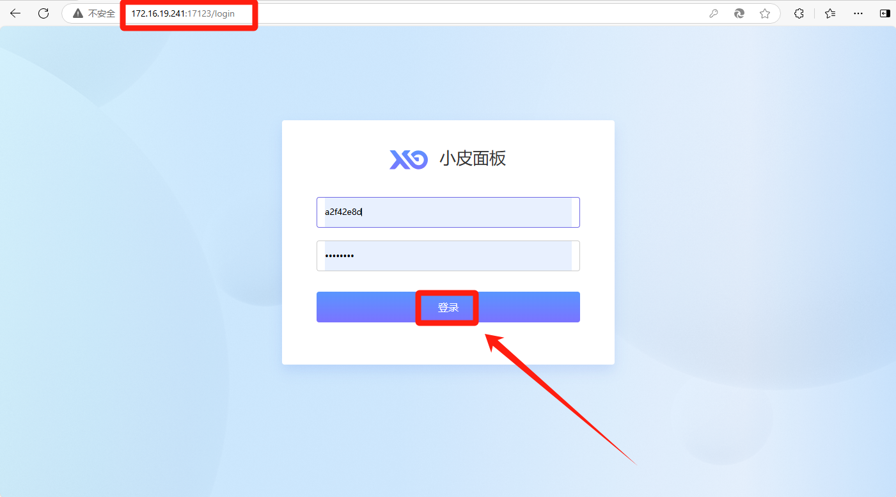
Task: Click the 登录 login button
Action: [x=448, y=308]
